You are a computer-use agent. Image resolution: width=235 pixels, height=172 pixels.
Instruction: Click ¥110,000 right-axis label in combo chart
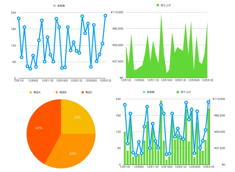[x=219, y=99]
